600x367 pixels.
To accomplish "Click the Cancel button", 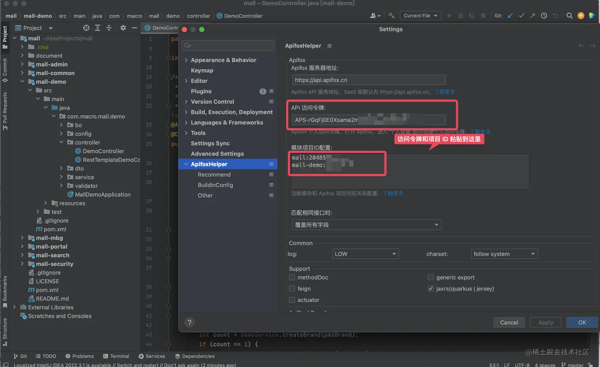I will click(x=509, y=323).
